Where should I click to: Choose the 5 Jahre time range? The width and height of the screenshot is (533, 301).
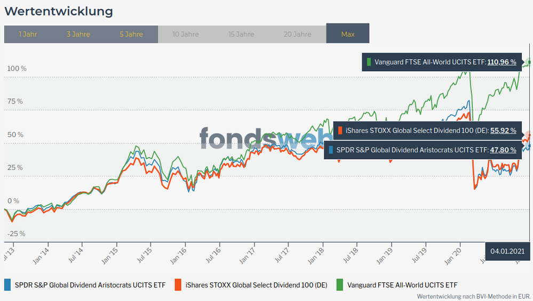pyautogui.click(x=131, y=34)
